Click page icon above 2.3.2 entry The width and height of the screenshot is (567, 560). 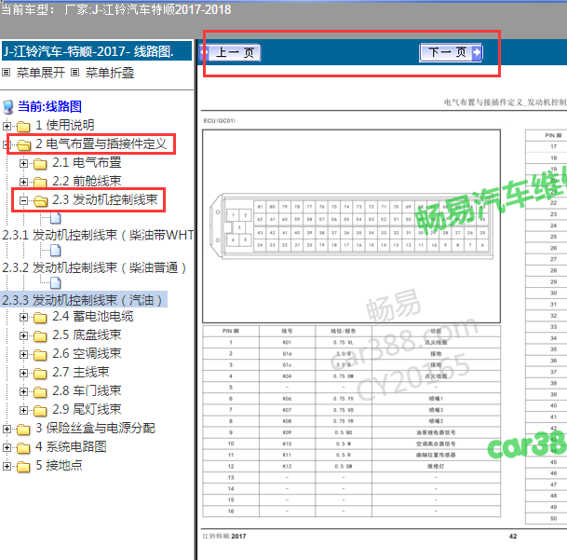pos(55,250)
